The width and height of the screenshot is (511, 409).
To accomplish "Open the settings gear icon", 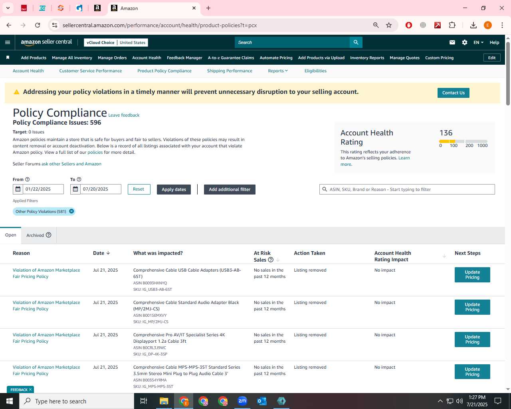I will (465, 42).
